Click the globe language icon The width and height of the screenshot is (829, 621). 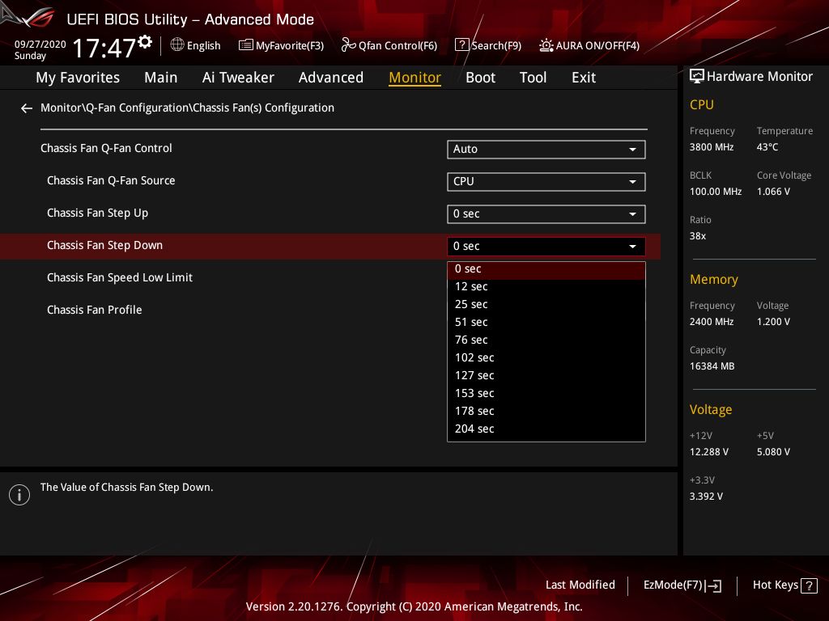[177, 45]
